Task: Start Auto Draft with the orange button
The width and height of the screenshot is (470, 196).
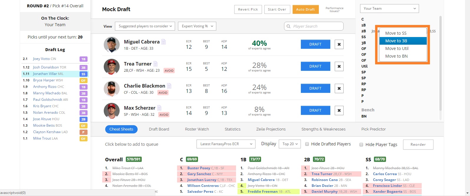Action: point(306,9)
